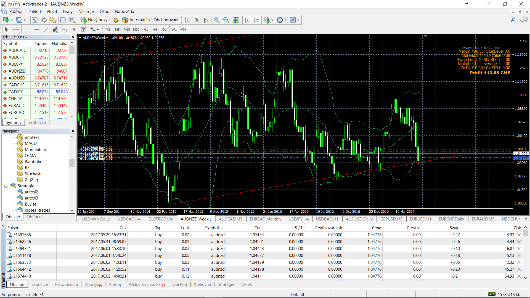Switch timeframe to H4
Viewport: 530px width, 298px height.
click(155, 30)
